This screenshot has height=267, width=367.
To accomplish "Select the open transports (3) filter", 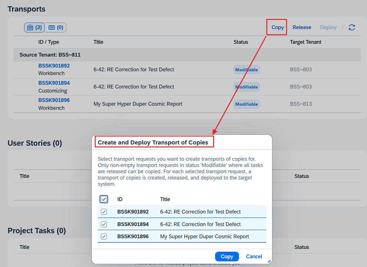I will coord(34,28).
